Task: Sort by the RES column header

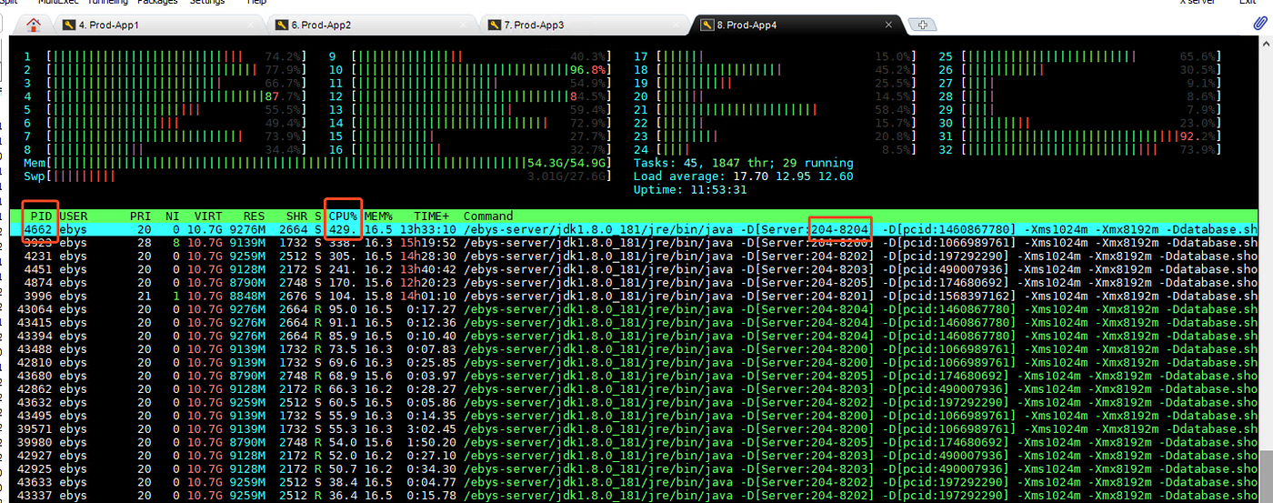Action: (254, 216)
